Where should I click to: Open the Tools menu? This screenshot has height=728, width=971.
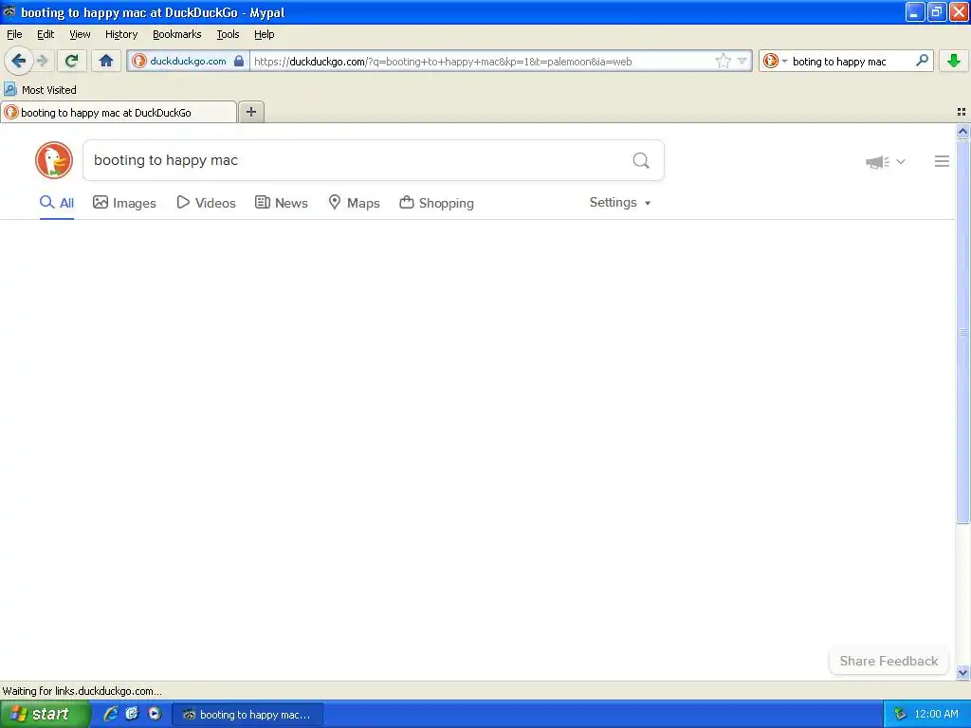click(x=228, y=34)
